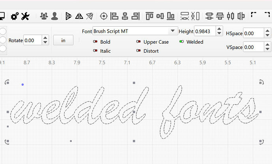Viewport: 272px width, 164px height.
Task: Turn off the Welded toggle
Action: point(181,42)
